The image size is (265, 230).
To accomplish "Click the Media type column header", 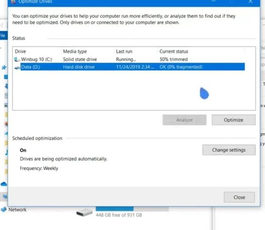I will [x=75, y=51].
